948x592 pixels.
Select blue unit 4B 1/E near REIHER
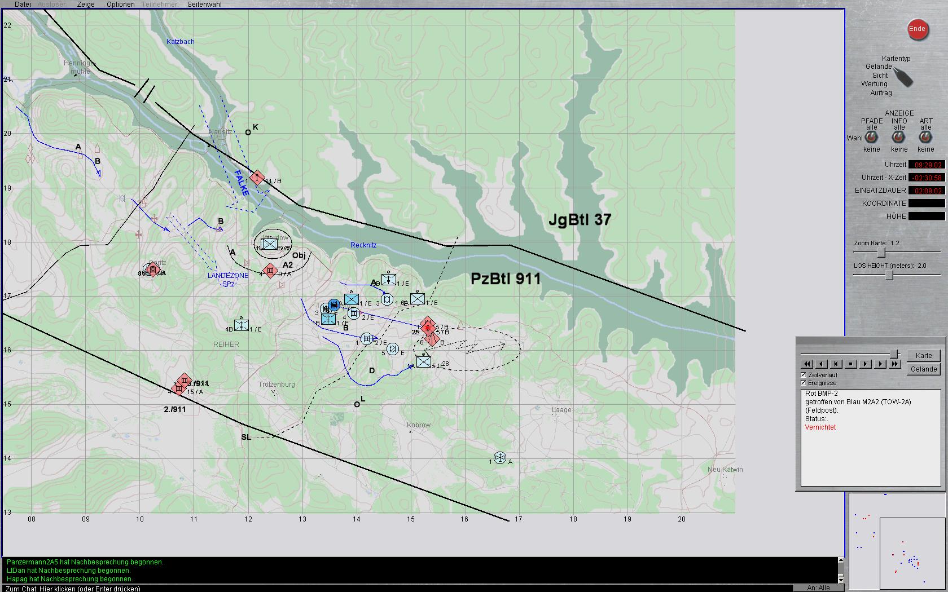click(x=242, y=325)
